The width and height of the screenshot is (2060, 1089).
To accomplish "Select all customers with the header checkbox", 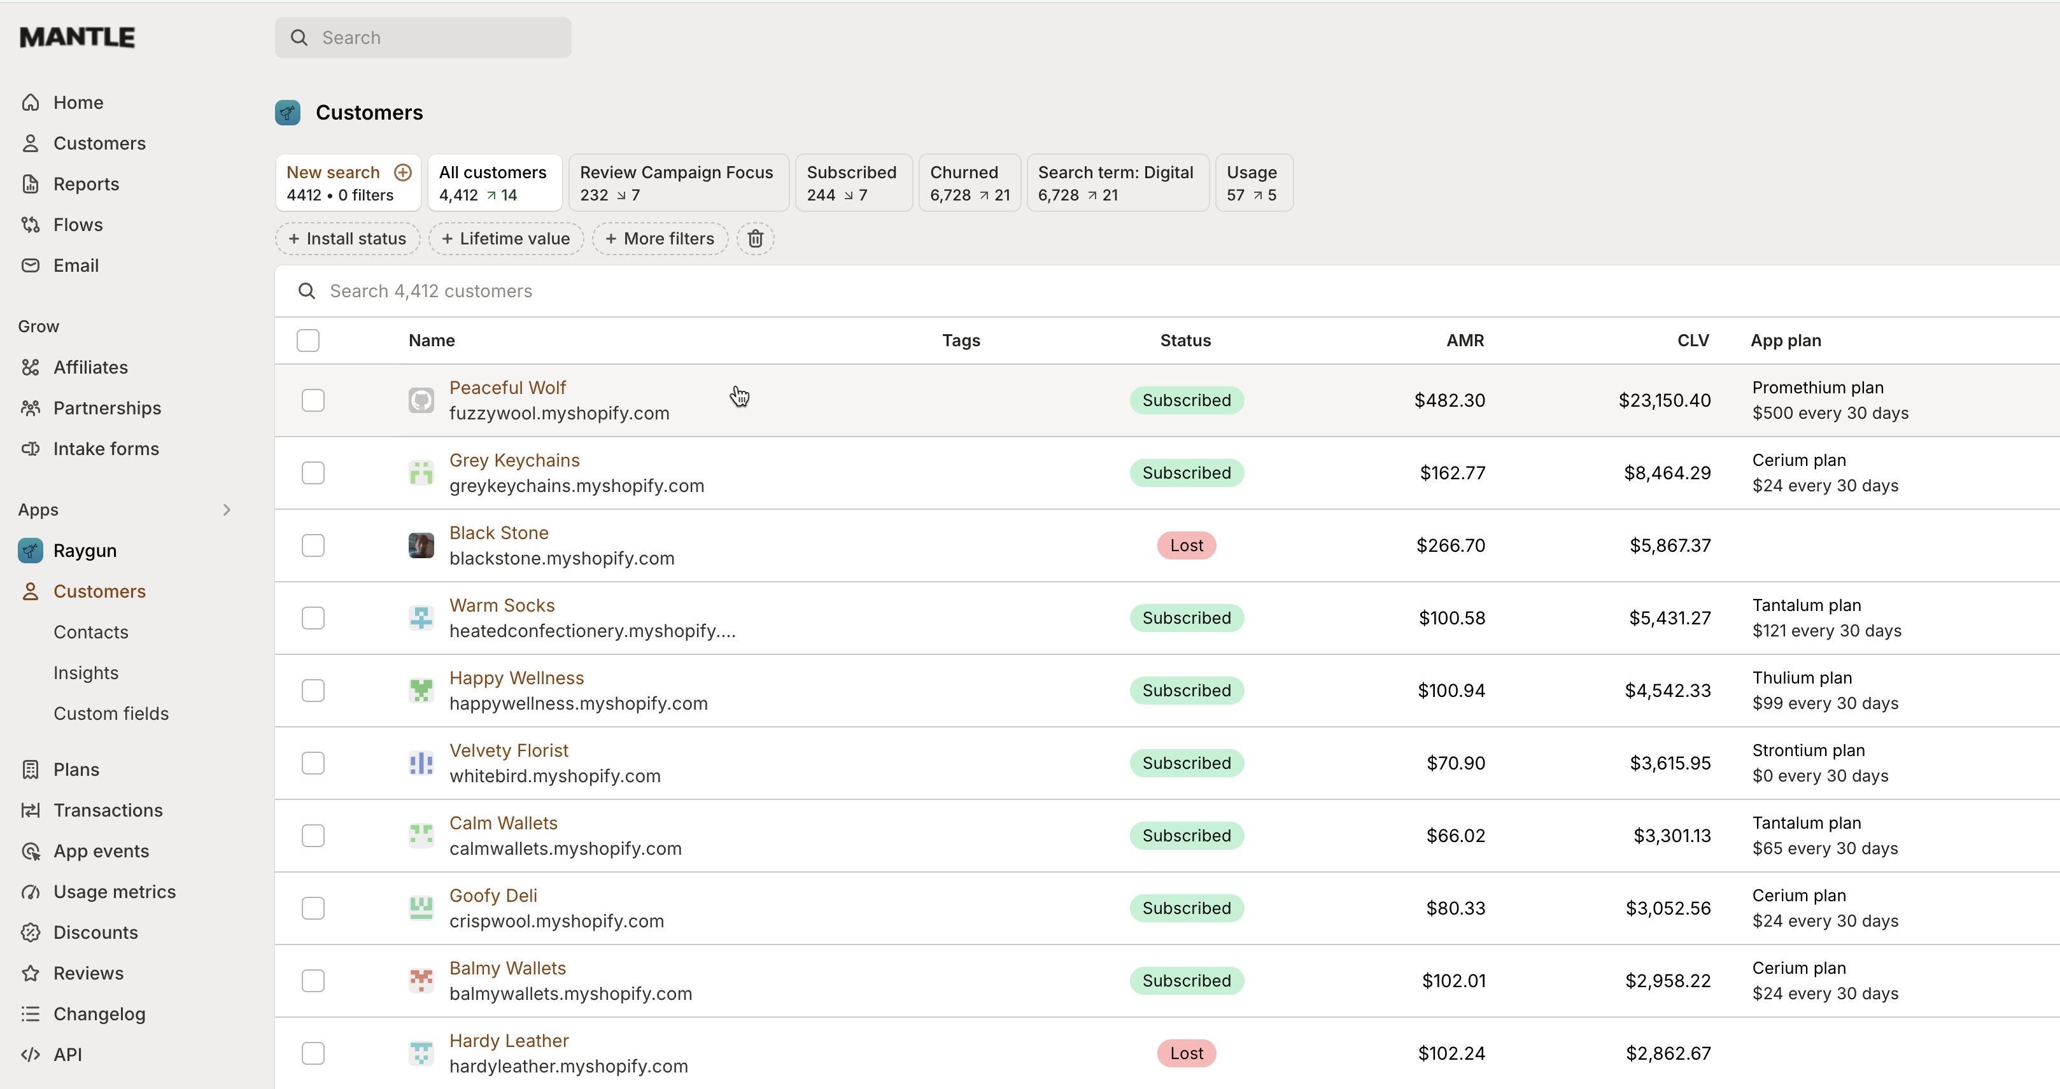I will (308, 340).
